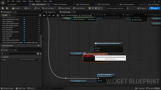Viewport: 161px width, 90px height.
Task: Open the Debug menu
Action: [x=31, y=1]
